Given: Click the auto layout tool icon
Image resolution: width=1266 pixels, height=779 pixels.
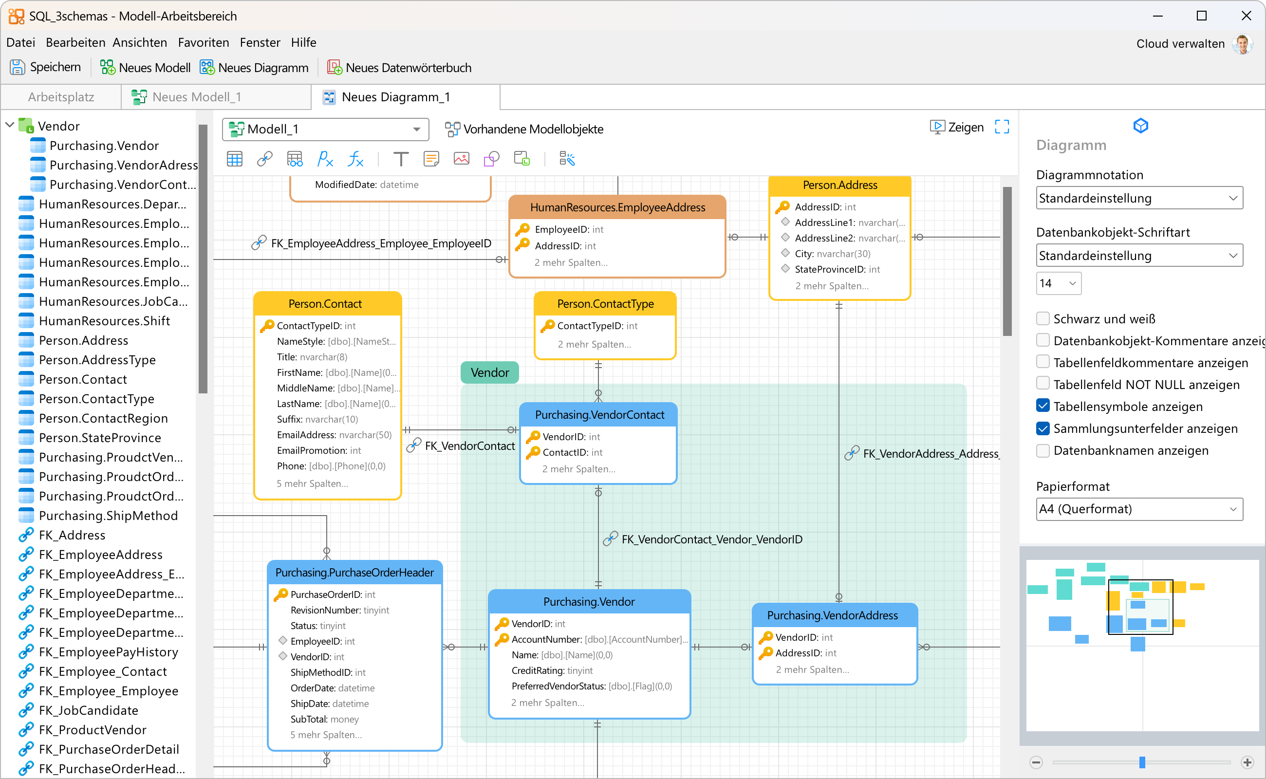Looking at the screenshot, I should click(567, 159).
